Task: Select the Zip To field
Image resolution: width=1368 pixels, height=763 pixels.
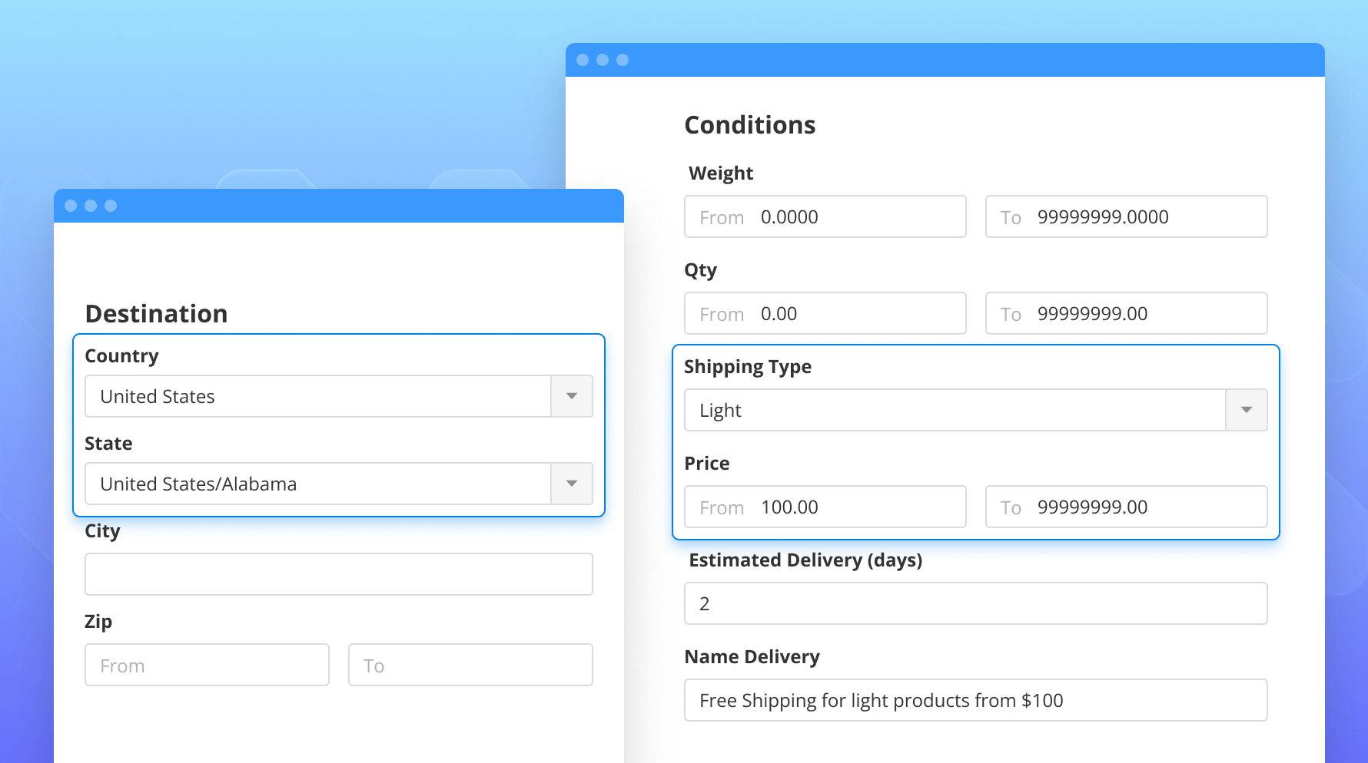Action: (x=470, y=665)
